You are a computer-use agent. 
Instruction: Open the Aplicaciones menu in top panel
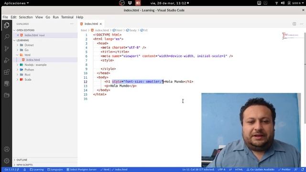16,3
